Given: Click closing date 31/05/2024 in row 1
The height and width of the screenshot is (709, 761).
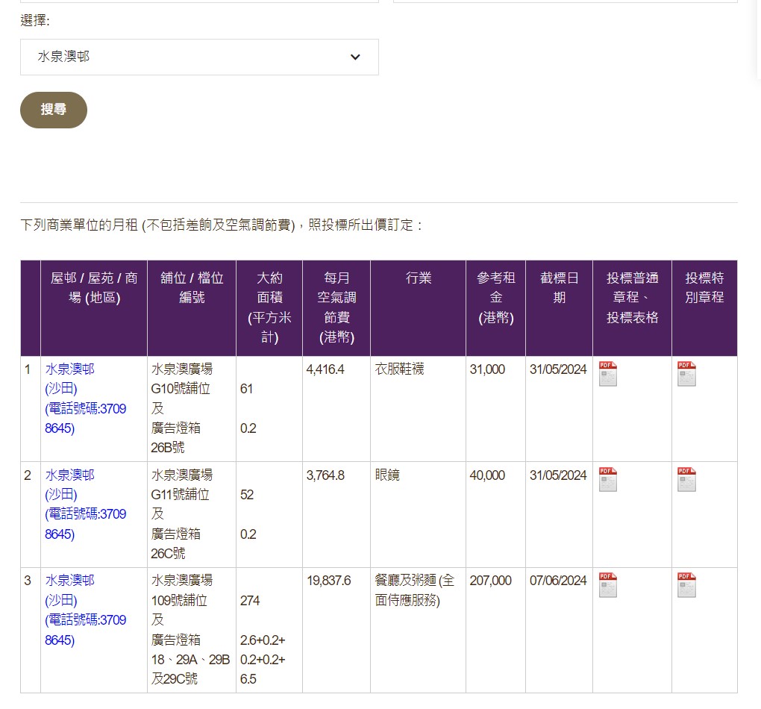Looking at the screenshot, I should click(558, 369).
